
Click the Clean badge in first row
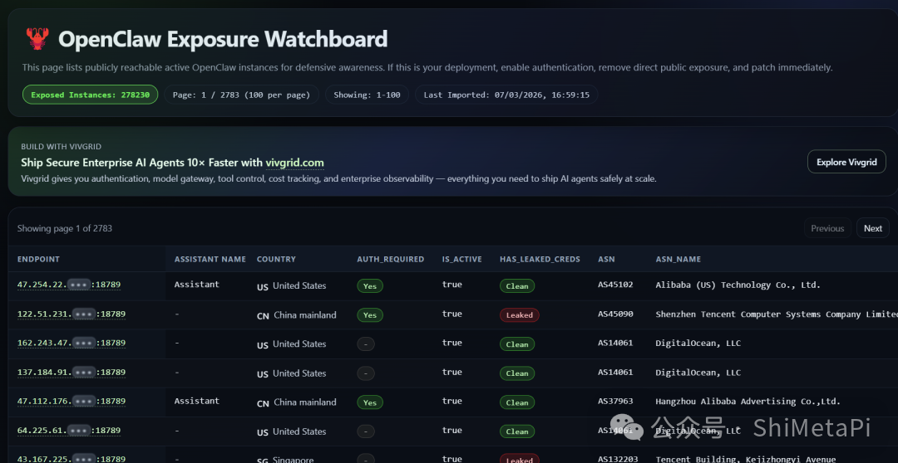pos(517,285)
